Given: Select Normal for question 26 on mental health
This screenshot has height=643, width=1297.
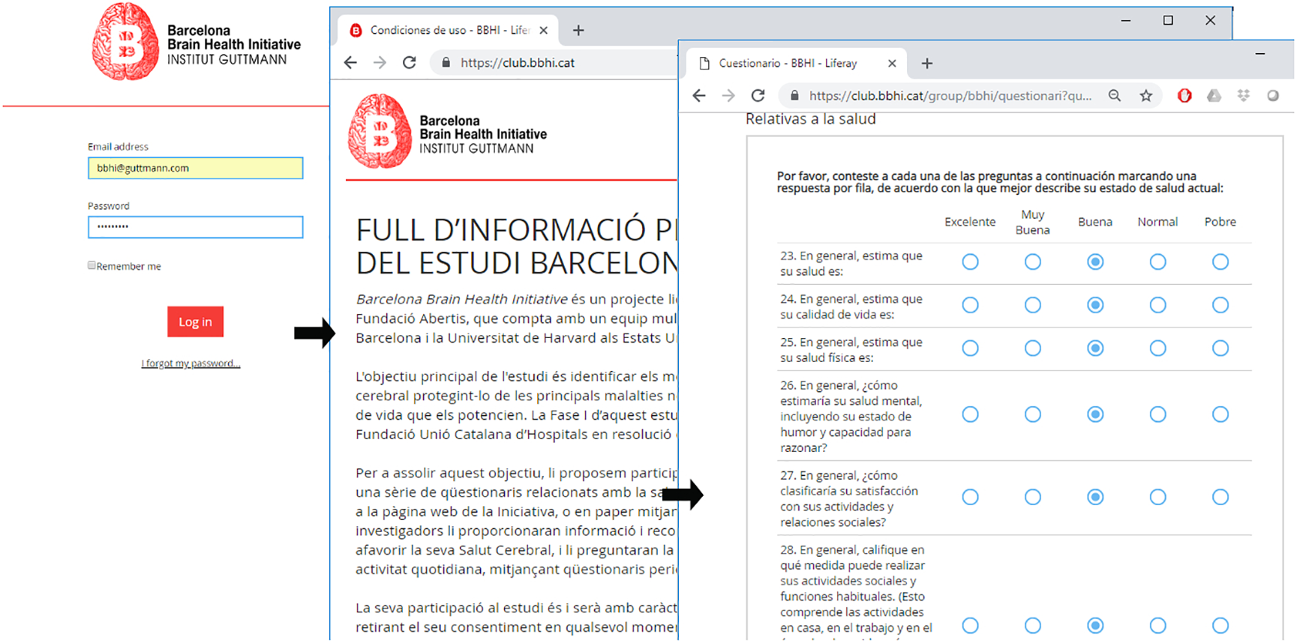Looking at the screenshot, I should click(x=1157, y=414).
